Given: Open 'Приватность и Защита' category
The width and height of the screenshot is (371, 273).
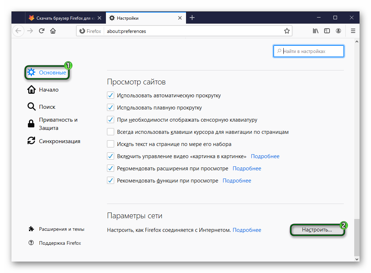Looking at the screenshot, I should click(x=53, y=124).
